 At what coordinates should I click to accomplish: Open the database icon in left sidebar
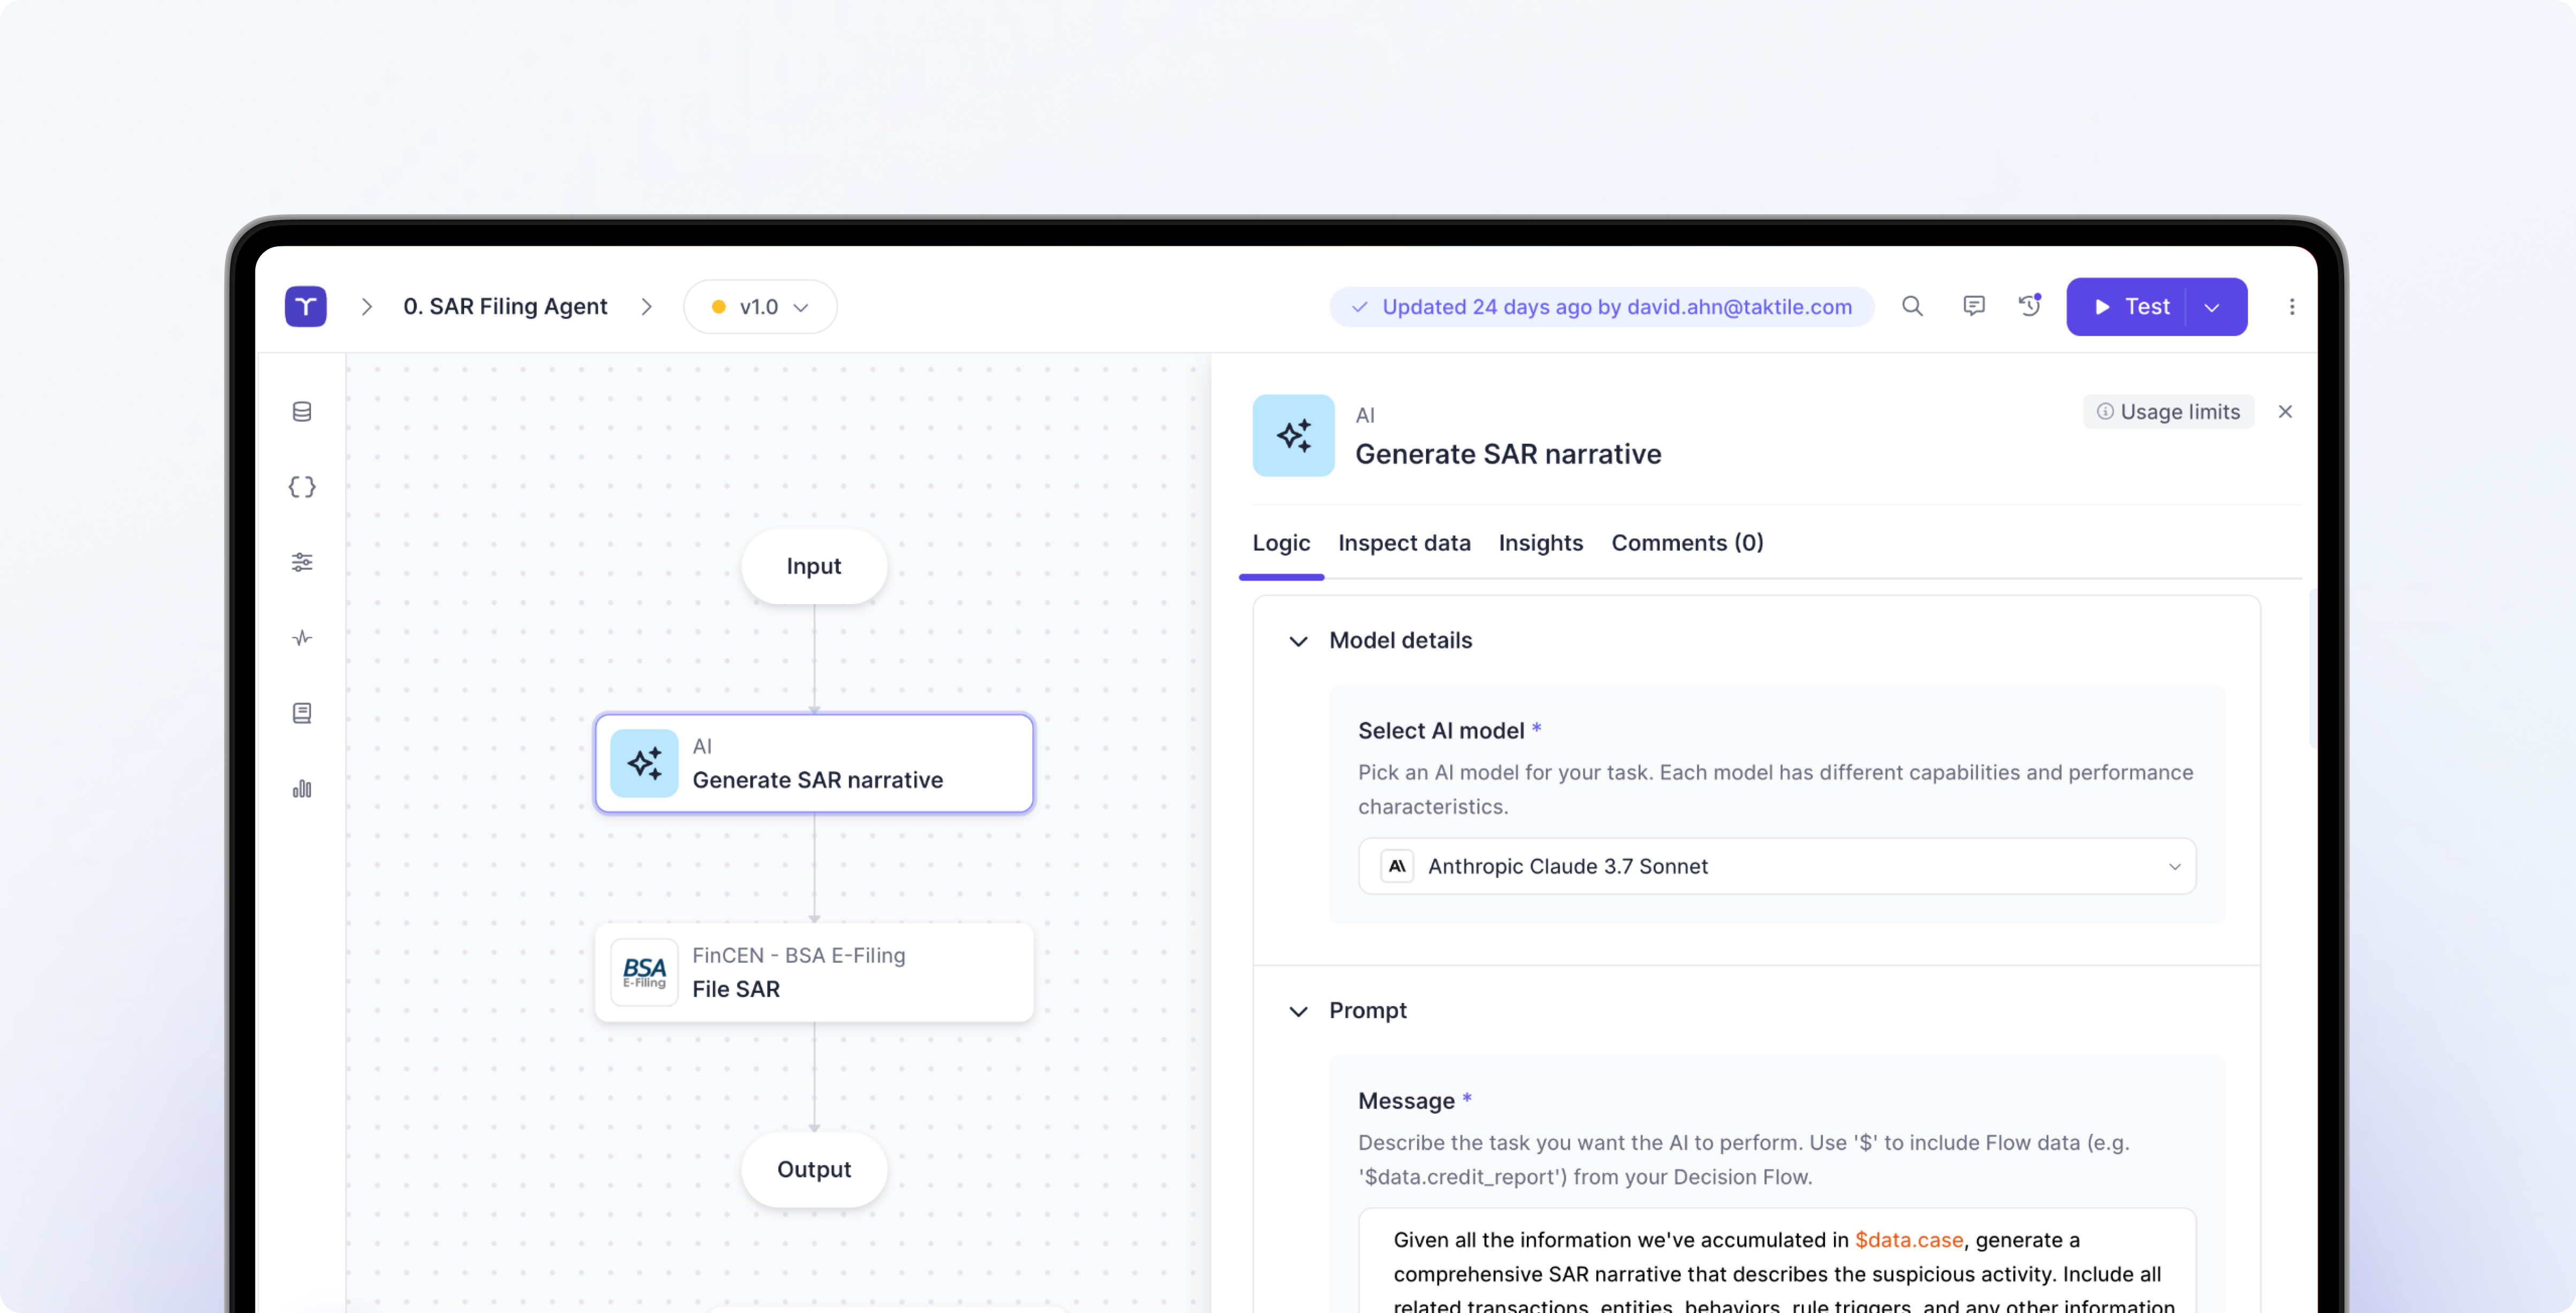302,411
